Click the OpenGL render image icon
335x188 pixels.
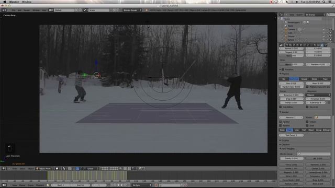[140, 169]
